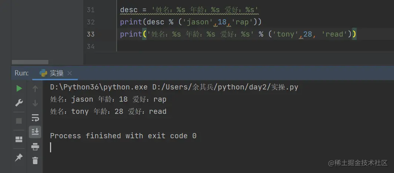Toggle Scroll to End of output

click(x=35, y=132)
